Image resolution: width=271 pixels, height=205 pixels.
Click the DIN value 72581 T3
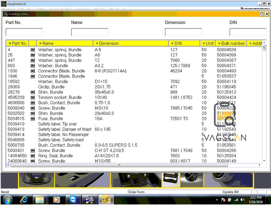pos(179,118)
